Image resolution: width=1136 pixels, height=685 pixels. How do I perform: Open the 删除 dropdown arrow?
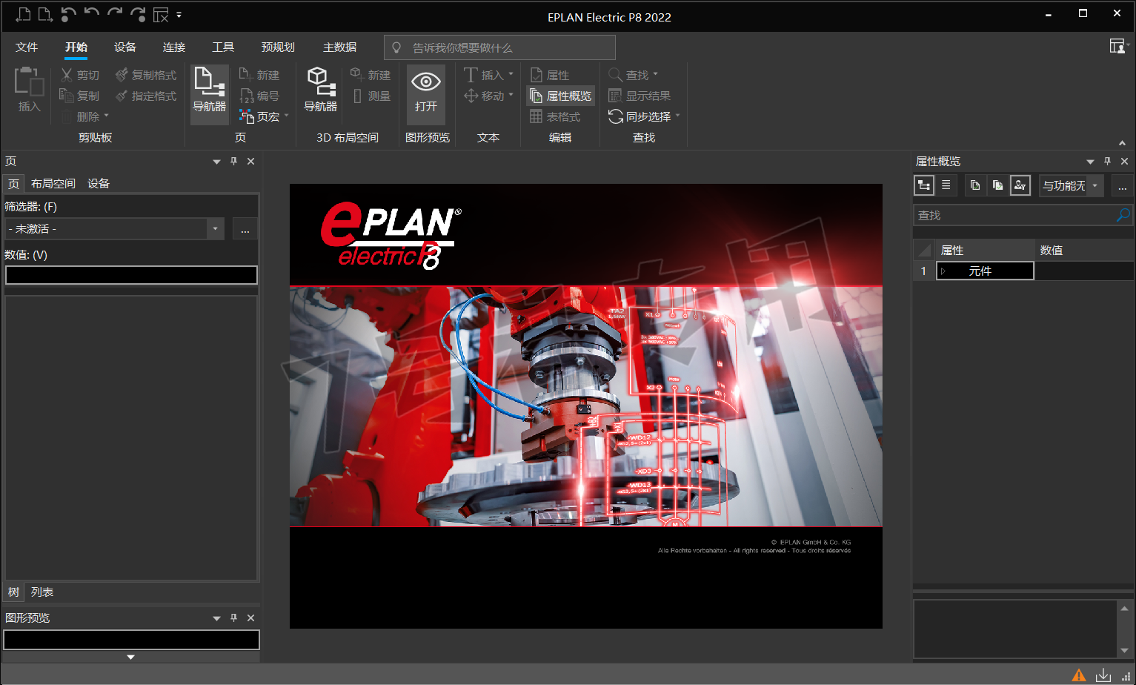106,116
